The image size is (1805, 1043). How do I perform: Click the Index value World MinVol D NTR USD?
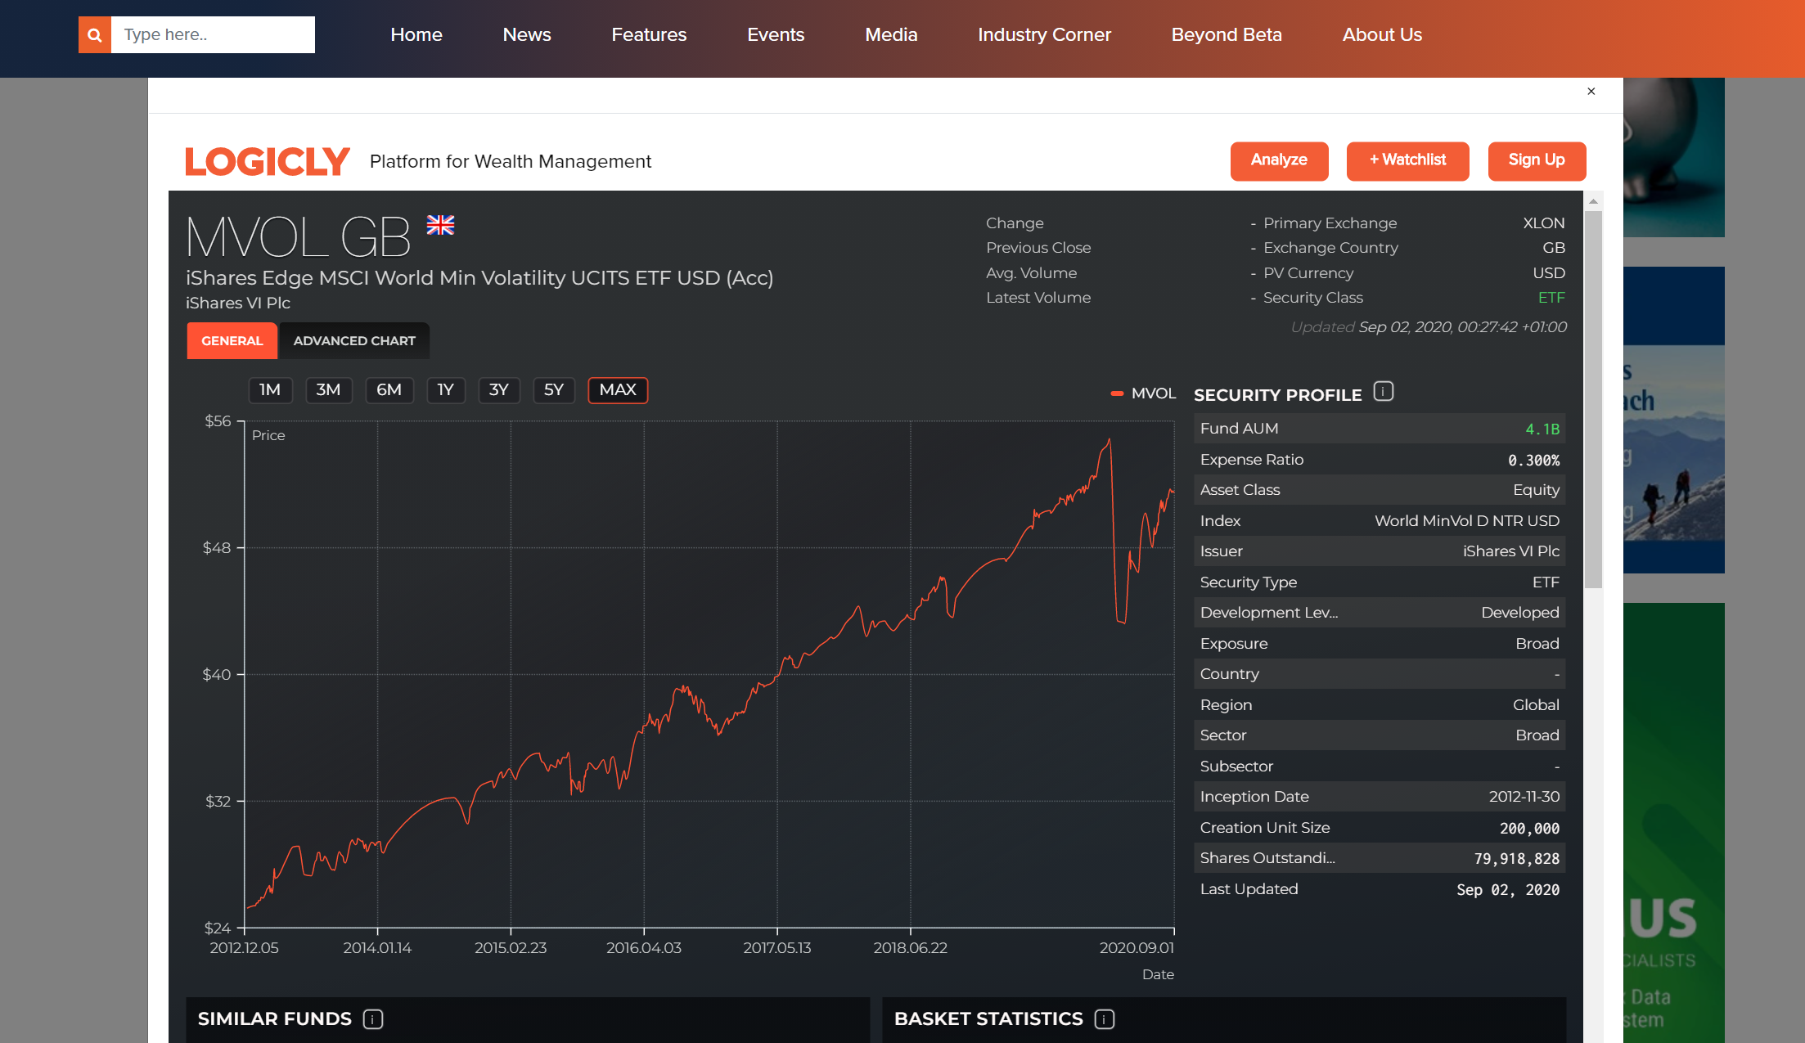(x=1467, y=521)
